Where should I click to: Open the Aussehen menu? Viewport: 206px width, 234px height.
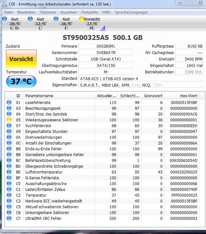(69, 12)
